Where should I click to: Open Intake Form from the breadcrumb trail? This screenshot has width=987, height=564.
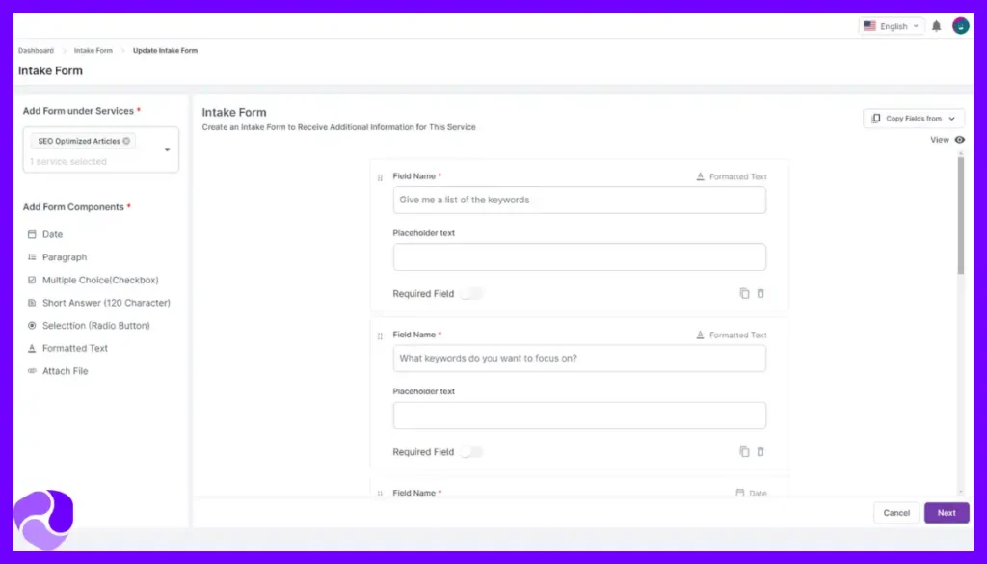(93, 50)
